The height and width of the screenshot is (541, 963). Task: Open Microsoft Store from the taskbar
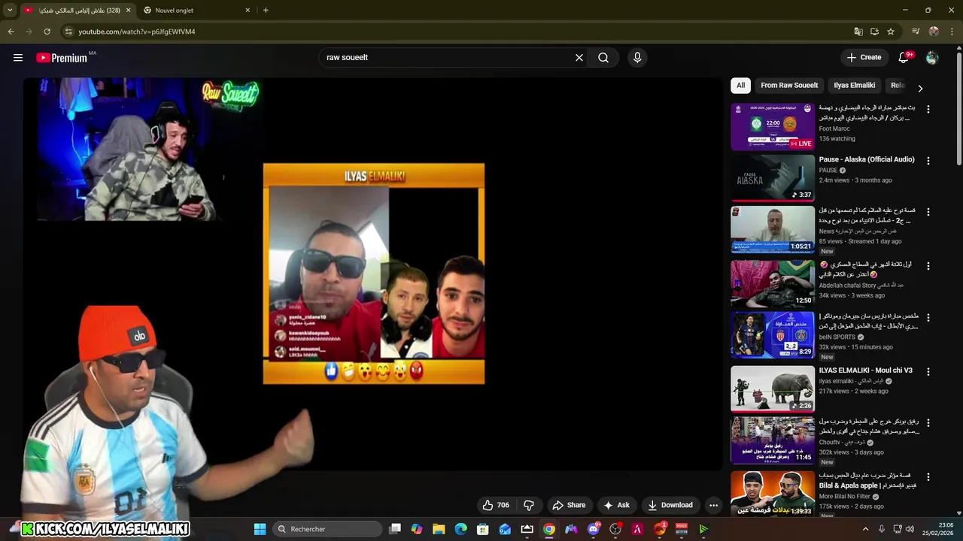tap(483, 529)
